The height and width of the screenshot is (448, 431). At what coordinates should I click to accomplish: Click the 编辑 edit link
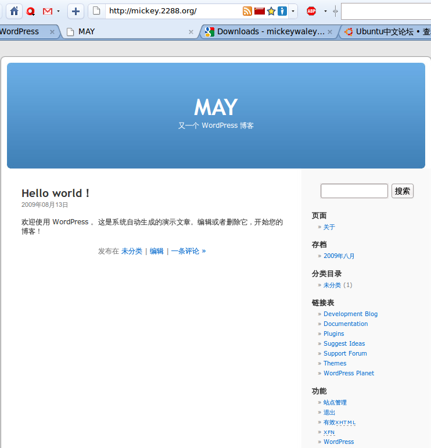[156, 251]
